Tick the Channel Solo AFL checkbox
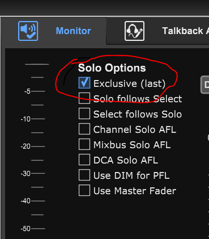Screen dimensions: 209x239 tap(84, 129)
